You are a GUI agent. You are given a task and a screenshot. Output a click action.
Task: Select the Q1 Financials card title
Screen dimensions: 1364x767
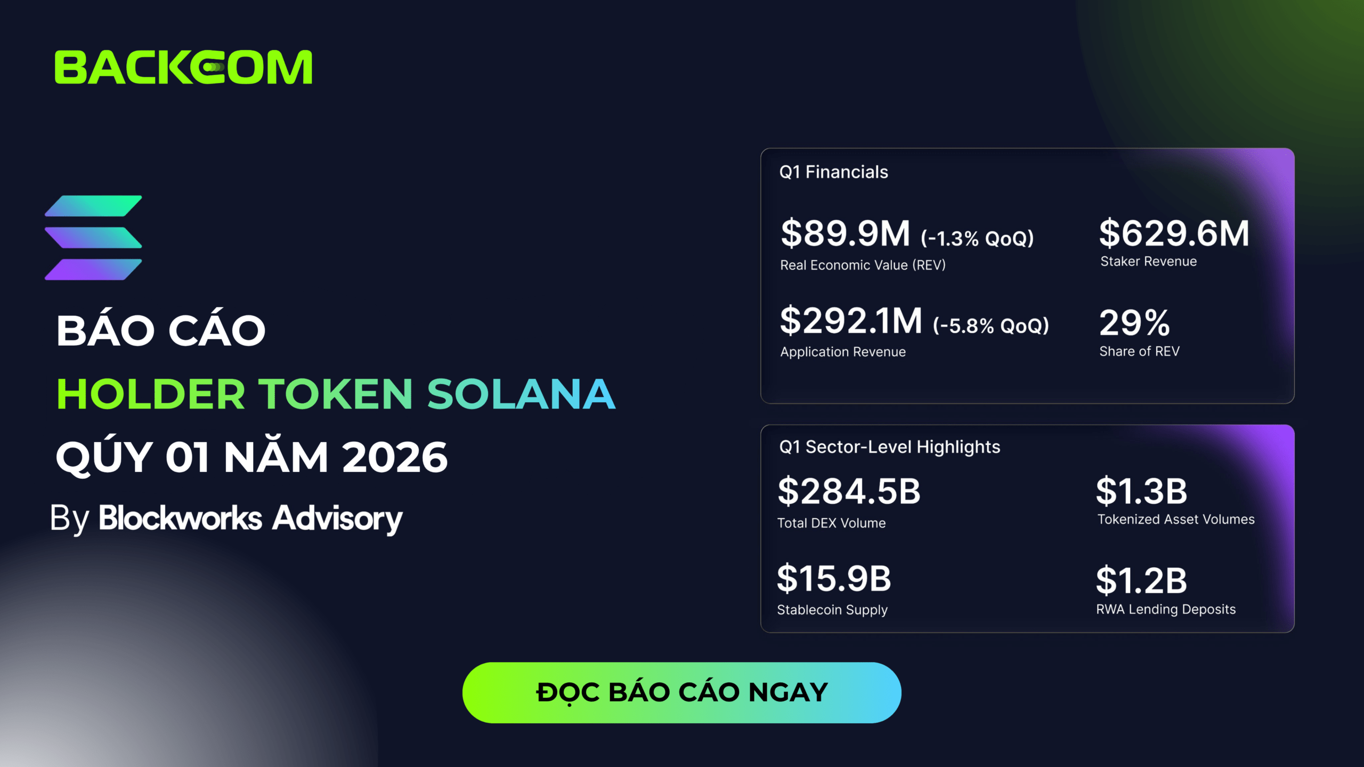[x=833, y=172]
